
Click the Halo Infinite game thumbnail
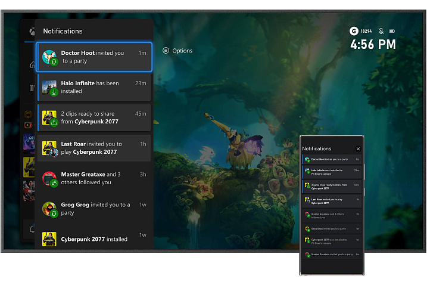(49, 87)
